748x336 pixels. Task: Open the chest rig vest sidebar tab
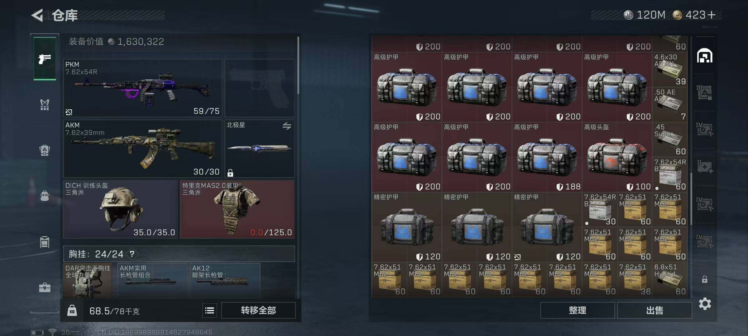pos(45,105)
